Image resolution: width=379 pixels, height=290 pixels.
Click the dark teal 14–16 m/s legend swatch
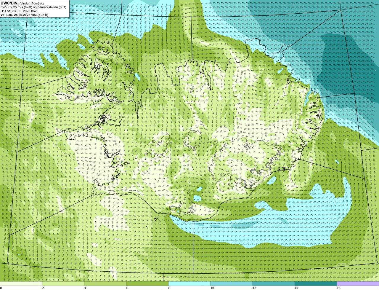click(316, 283)
